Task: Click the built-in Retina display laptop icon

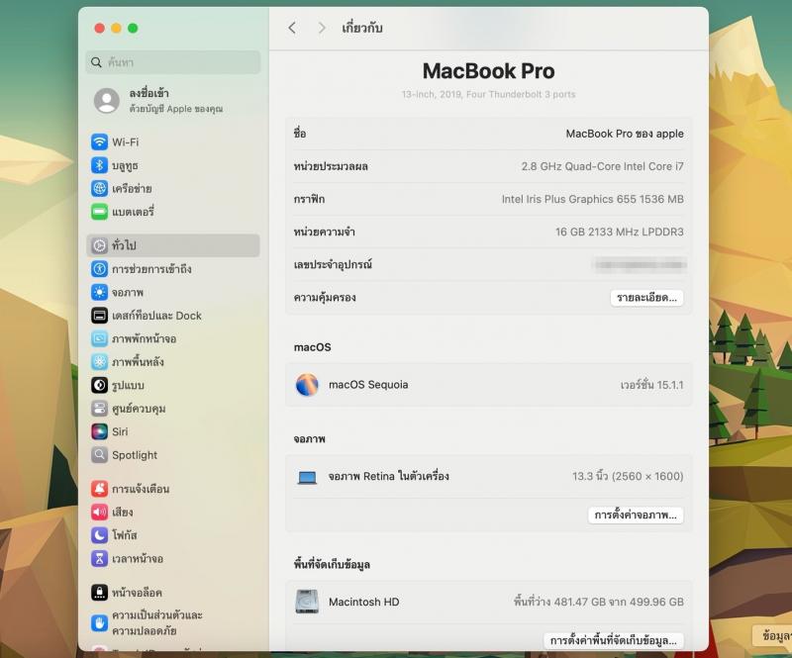Action: click(307, 477)
